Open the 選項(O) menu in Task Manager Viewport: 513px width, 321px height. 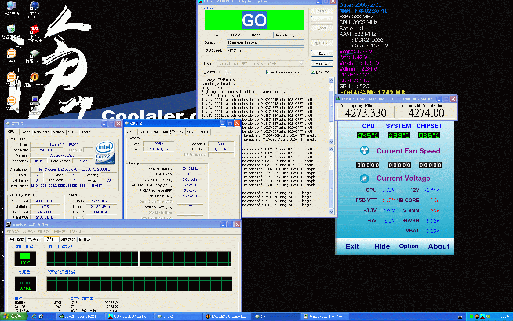point(28,231)
